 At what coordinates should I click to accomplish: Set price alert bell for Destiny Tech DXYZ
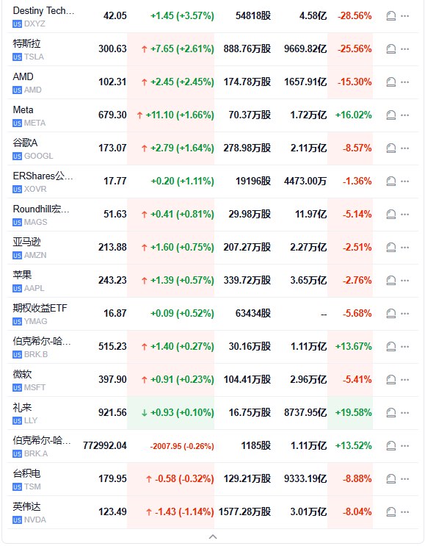pos(391,16)
